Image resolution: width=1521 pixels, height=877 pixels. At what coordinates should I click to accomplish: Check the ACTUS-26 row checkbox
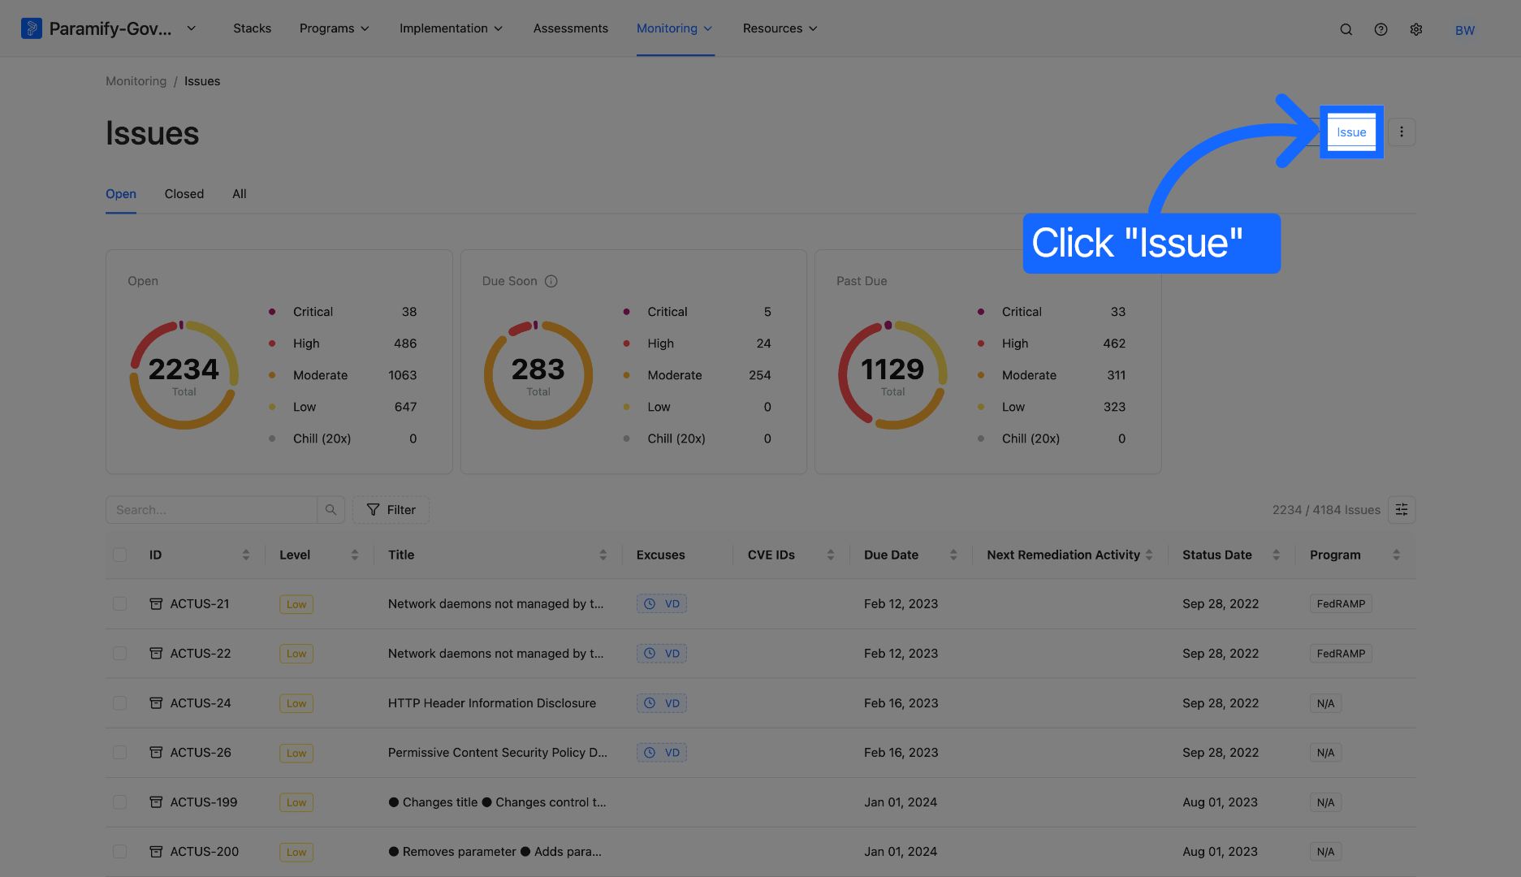pyautogui.click(x=120, y=753)
